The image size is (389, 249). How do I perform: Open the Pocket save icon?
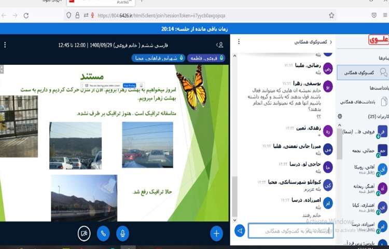[x=374, y=16]
